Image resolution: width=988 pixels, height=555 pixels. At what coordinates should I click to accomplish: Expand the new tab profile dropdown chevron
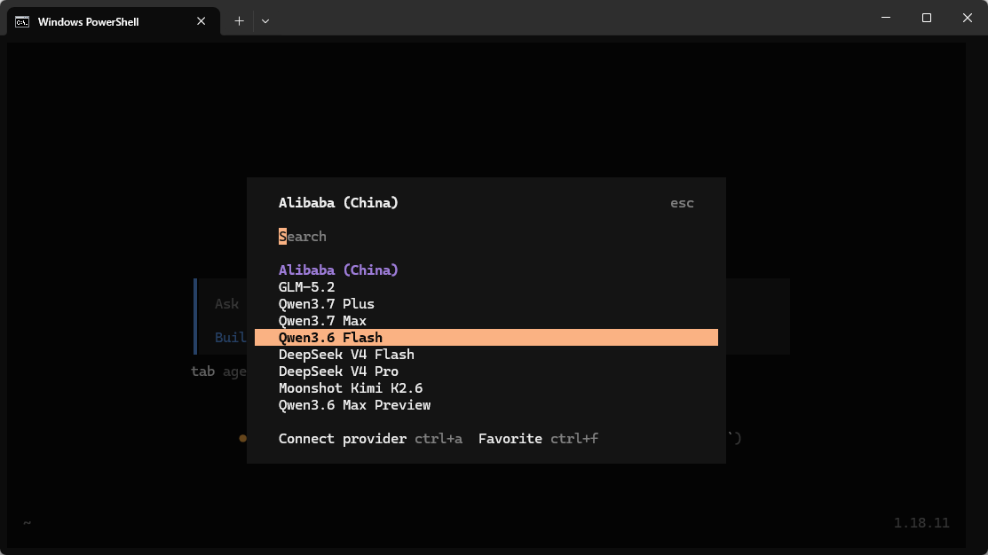(x=265, y=21)
